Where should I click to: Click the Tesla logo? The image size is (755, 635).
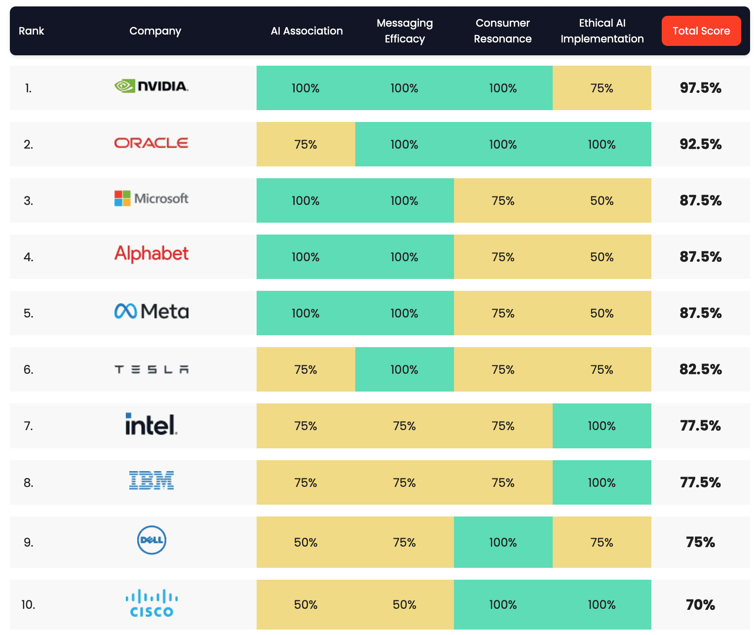151,369
